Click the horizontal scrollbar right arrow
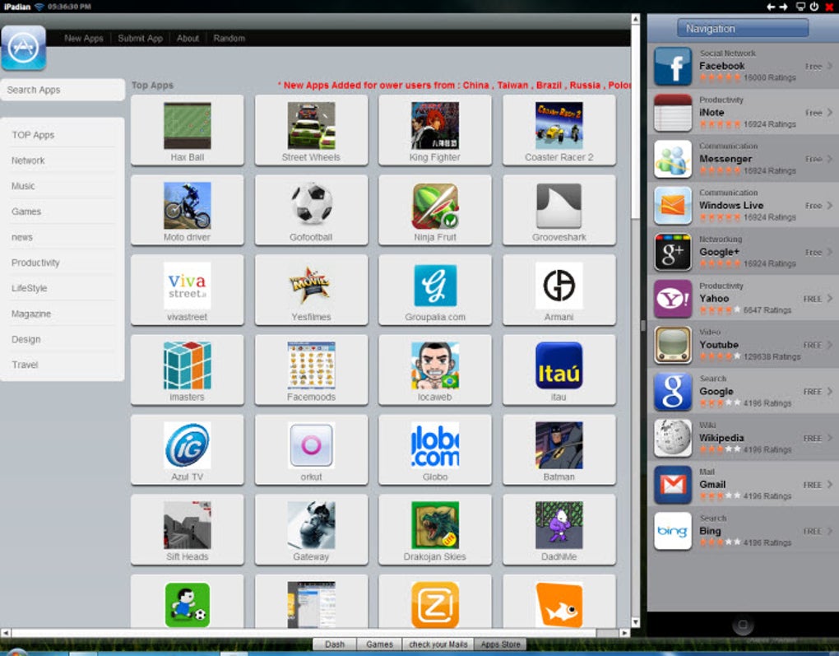Viewport: 839px width, 656px height. pyautogui.click(x=625, y=633)
